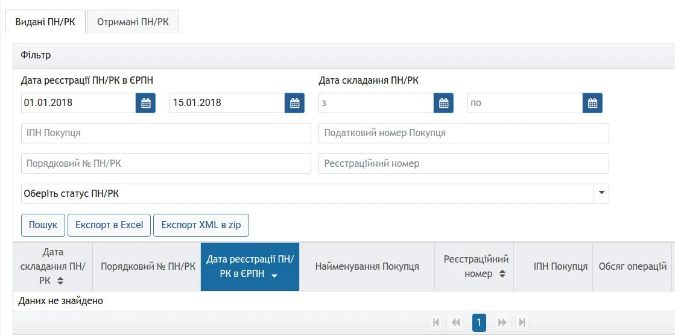
Task: Focus Порядковий № ПН/РК input field
Action: point(166,164)
